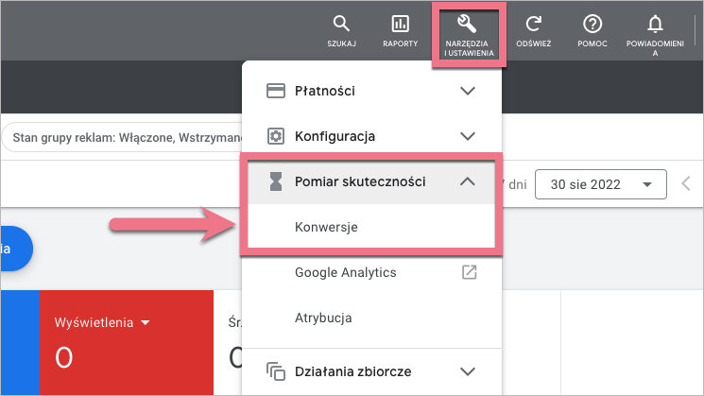Open Google Analytics external link
704x396 pixels.
tap(469, 272)
